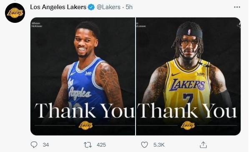Open the Los Angeles Lakers display name
The image size is (249, 152).
point(58,7)
